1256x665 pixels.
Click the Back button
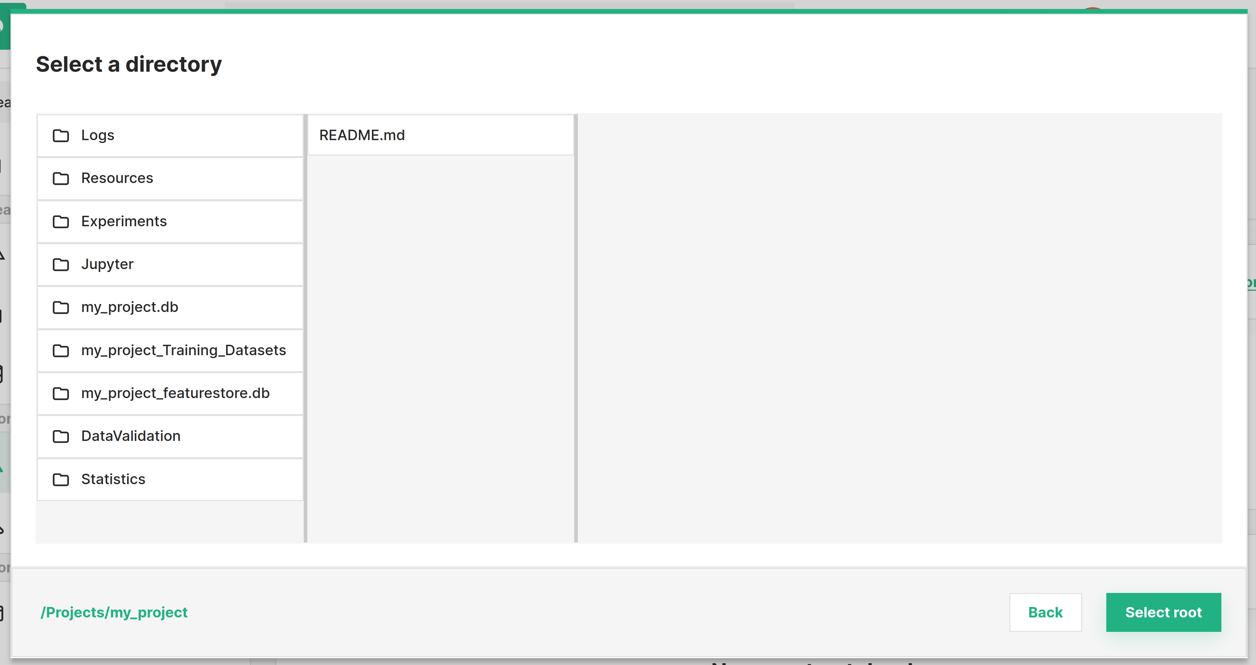[1045, 612]
